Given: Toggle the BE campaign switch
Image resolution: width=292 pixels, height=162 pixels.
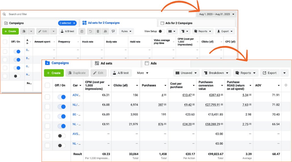Looking at the screenshot, I should 62,116.
